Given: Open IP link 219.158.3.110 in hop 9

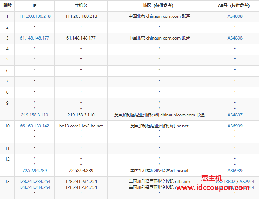Looking at the screenshot, I should [x=34, y=115].
